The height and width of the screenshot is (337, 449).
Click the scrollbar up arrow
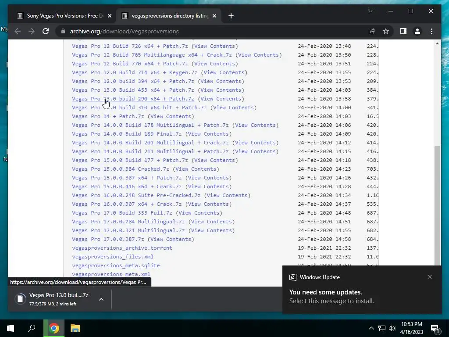click(x=437, y=43)
